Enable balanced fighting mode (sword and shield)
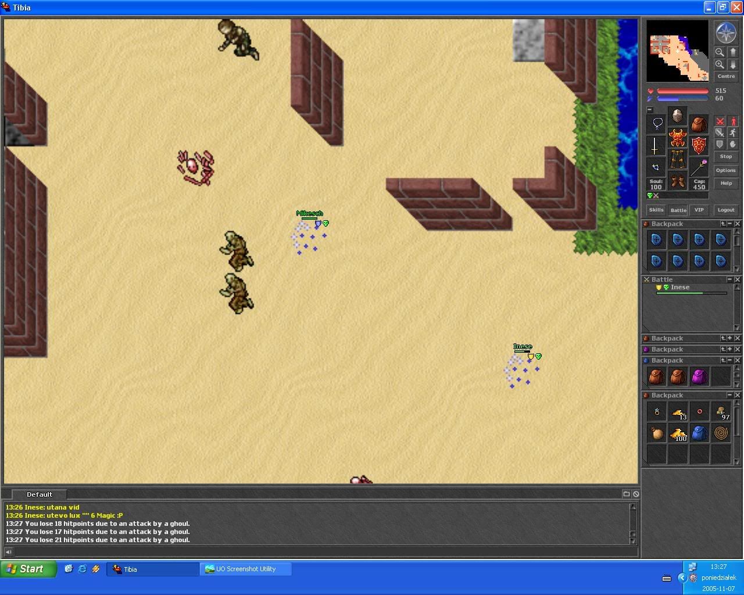 click(720, 133)
